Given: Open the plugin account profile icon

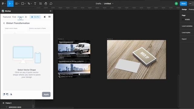Looking at the screenshot, I should coord(45,17).
